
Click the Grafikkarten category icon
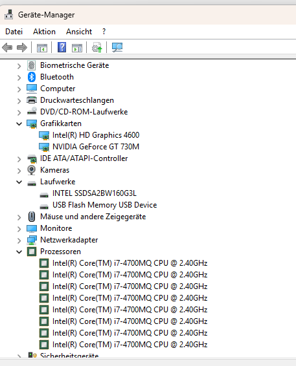pyautogui.click(x=32, y=124)
